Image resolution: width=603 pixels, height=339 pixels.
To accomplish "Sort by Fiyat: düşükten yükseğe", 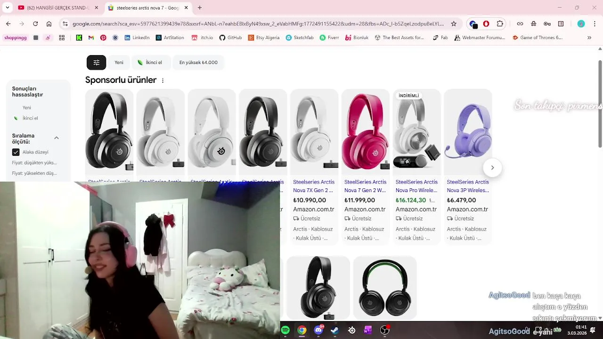I will pos(34,163).
